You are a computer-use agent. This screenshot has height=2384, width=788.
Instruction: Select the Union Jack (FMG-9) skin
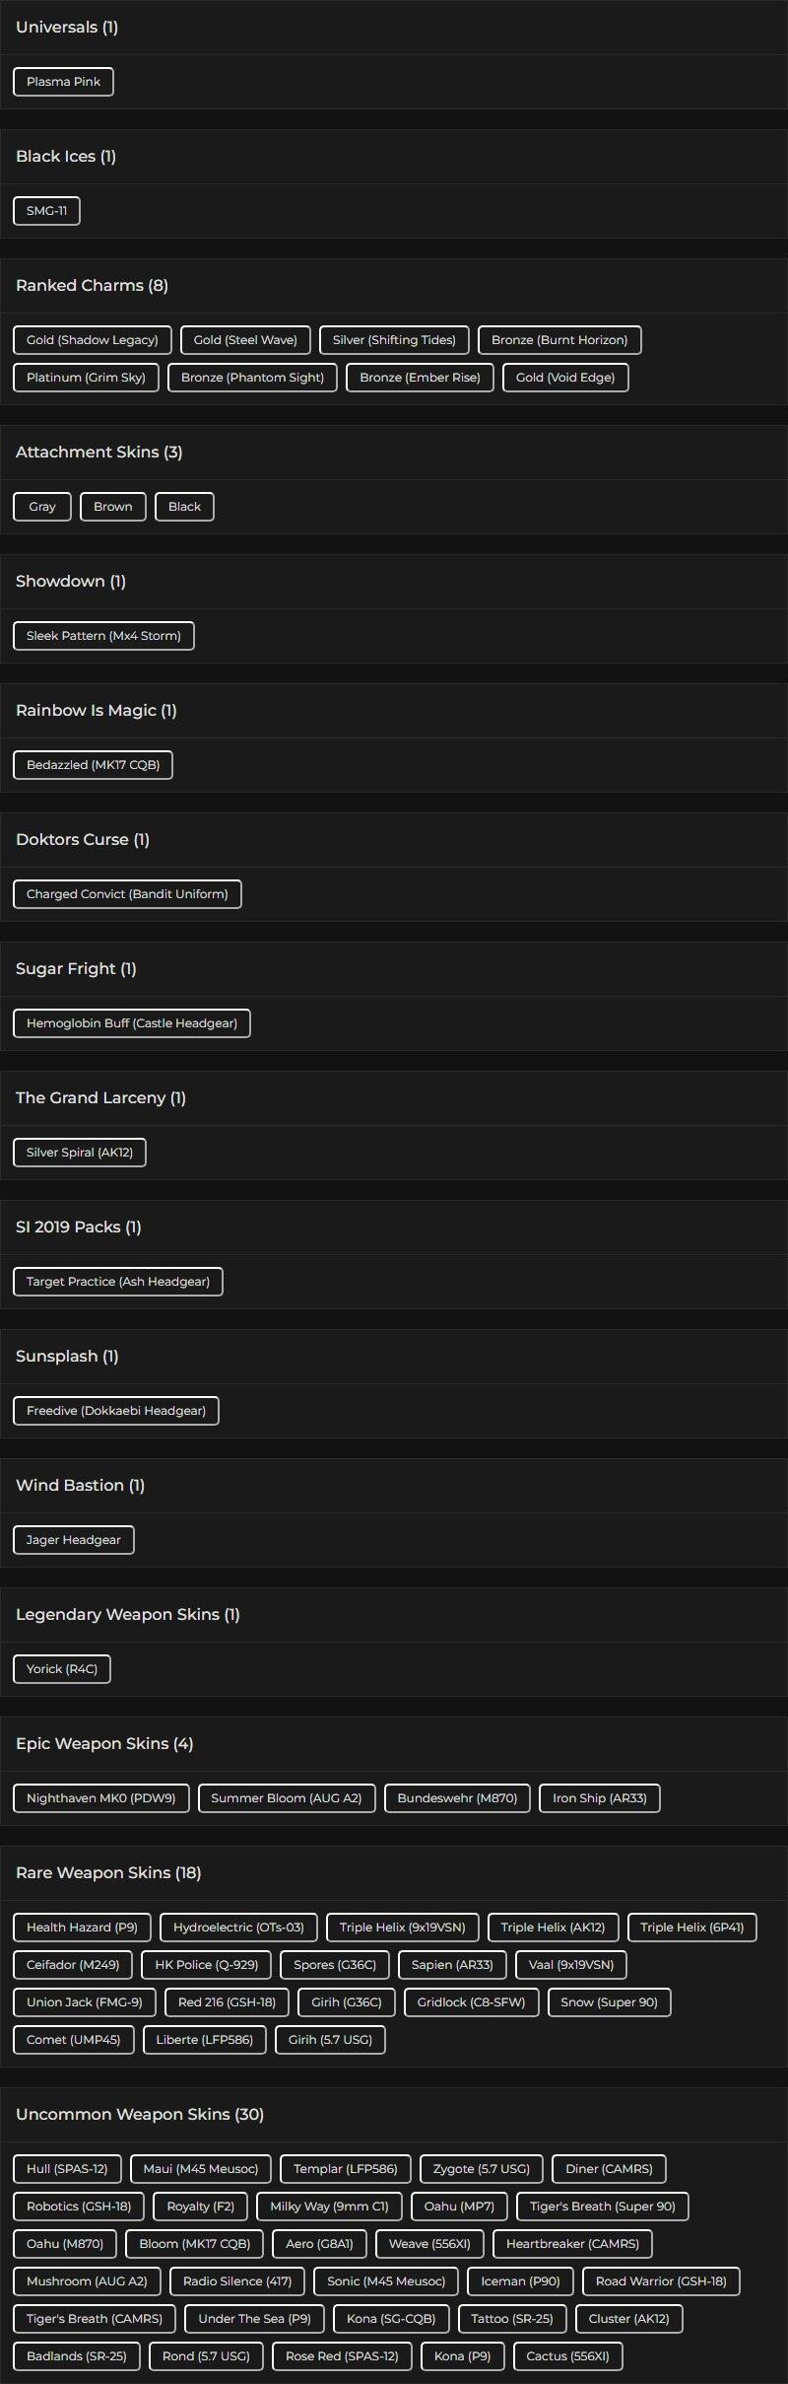pos(85,2002)
